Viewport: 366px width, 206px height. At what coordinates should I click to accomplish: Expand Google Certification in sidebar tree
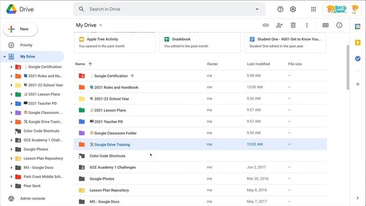(11, 67)
